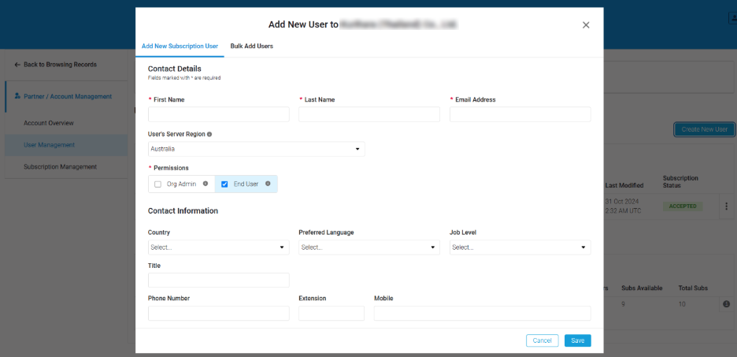Open Subscription Management in sidebar
The height and width of the screenshot is (357, 737).
click(x=60, y=167)
